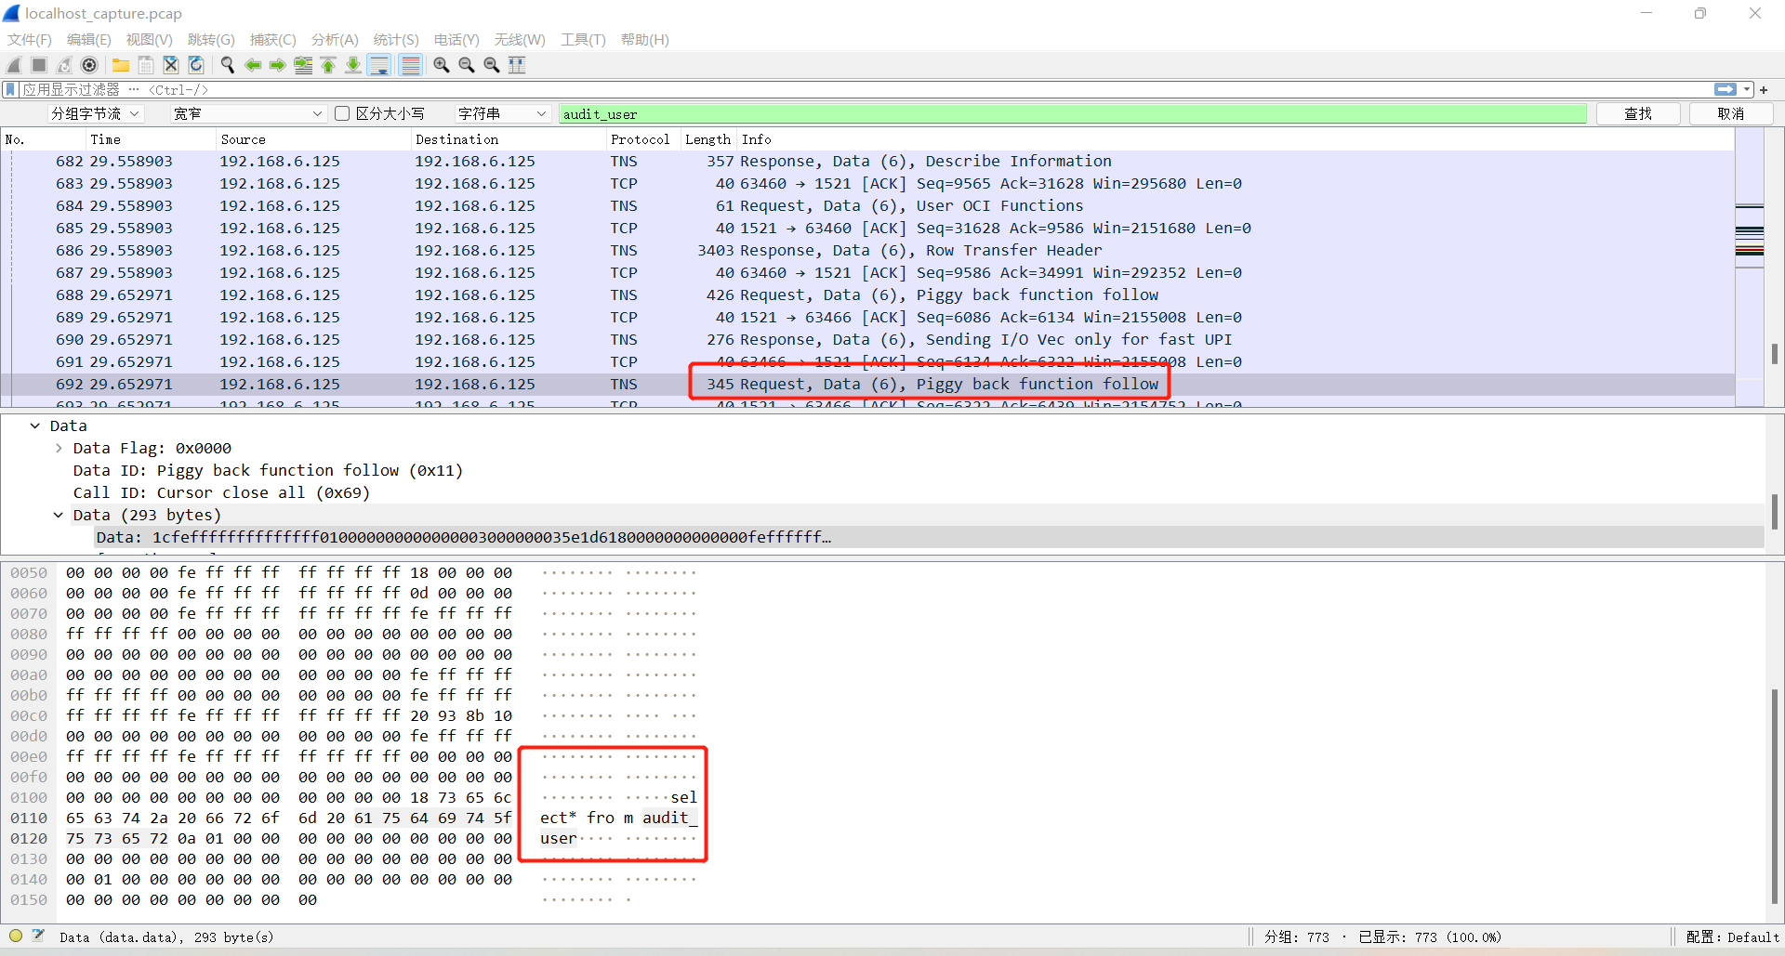Click the 取消 button

(x=1731, y=113)
